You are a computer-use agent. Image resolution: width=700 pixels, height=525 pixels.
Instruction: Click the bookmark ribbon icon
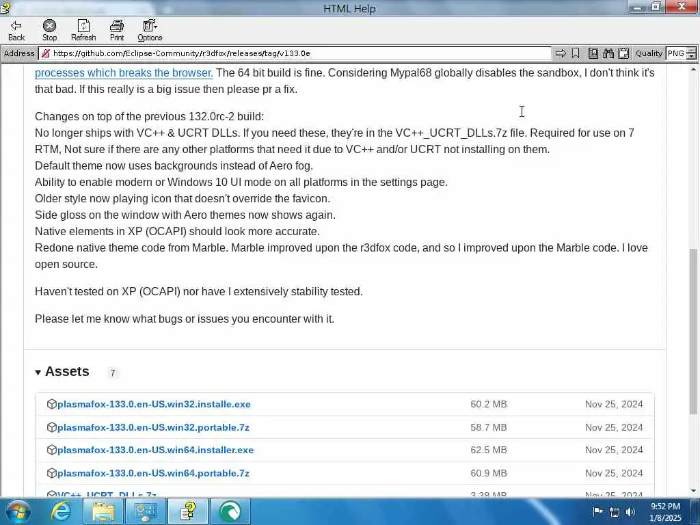click(576, 53)
